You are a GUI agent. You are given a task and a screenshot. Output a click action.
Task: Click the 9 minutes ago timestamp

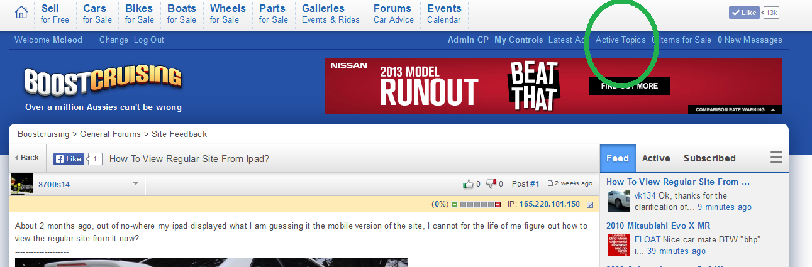[x=724, y=207]
